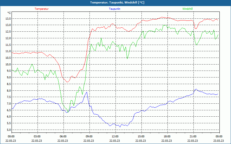Click the green Windchill legend label
Image resolution: width=231 pixels, height=144 pixels.
tap(187, 9)
